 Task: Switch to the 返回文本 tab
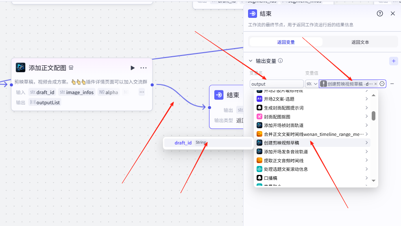click(x=360, y=42)
